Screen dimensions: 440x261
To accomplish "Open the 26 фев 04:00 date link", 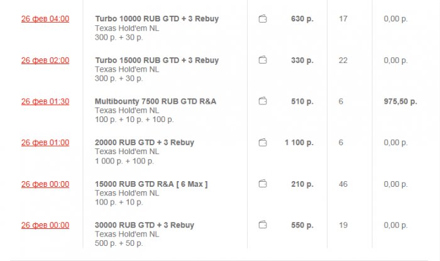I will coord(45,19).
